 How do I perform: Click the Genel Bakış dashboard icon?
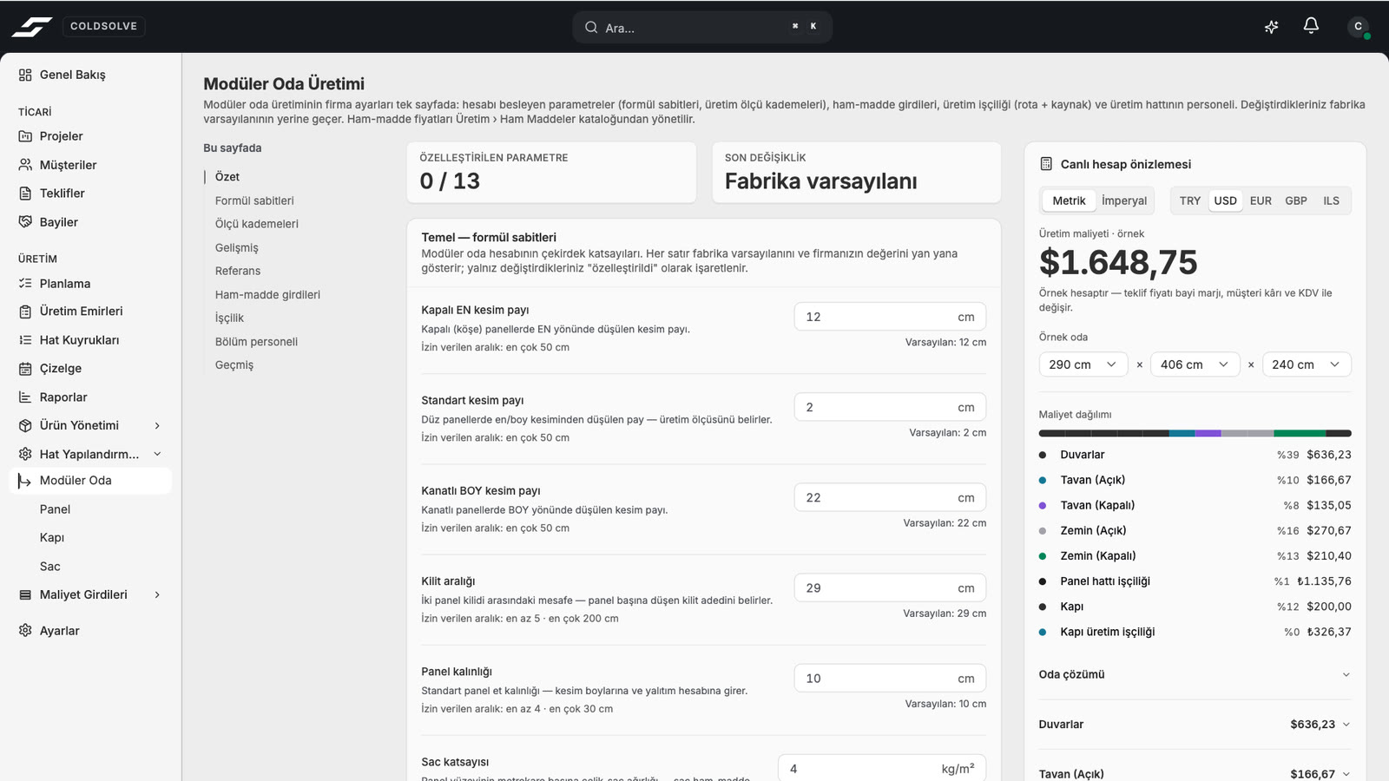click(25, 75)
